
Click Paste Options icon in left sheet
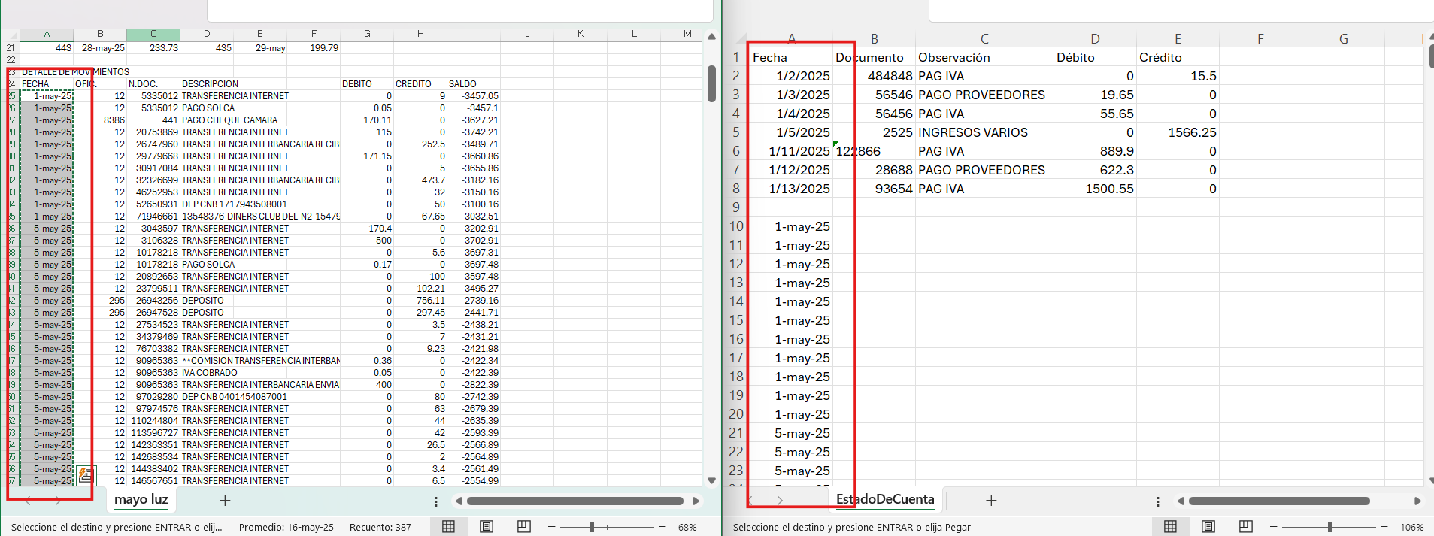click(86, 475)
